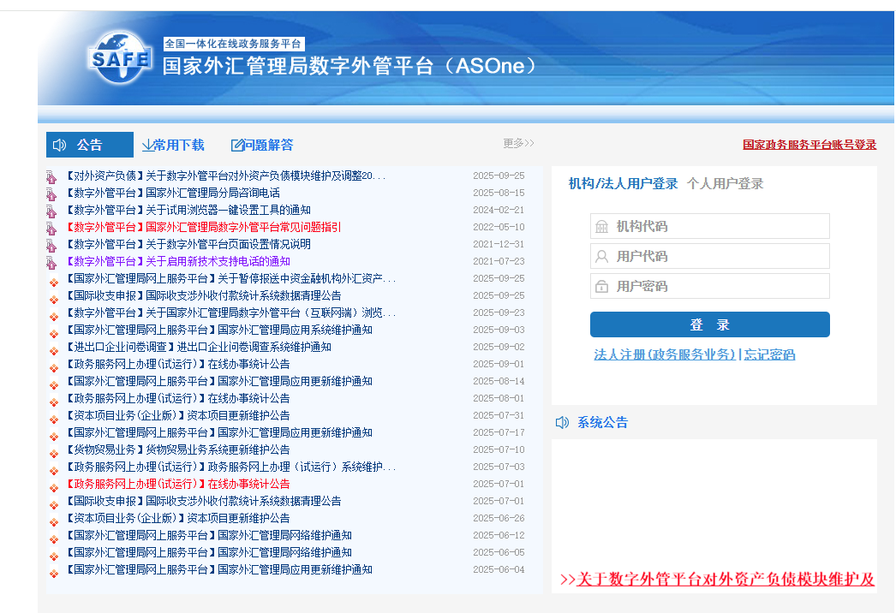Click the lock icon in 用户密码 field
Image resolution: width=896 pixels, height=613 pixels.
(x=602, y=287)
